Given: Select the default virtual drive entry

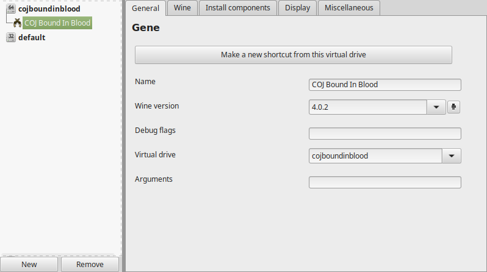Looking at the screenshot, I should pos(32,38).
